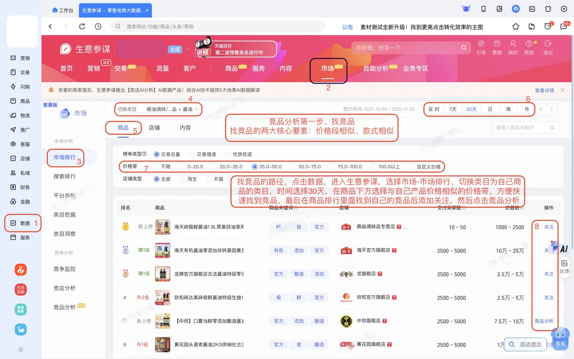The image size is (574, 359).
Task: Select 天猫 store type
Action: pos(215,179)
